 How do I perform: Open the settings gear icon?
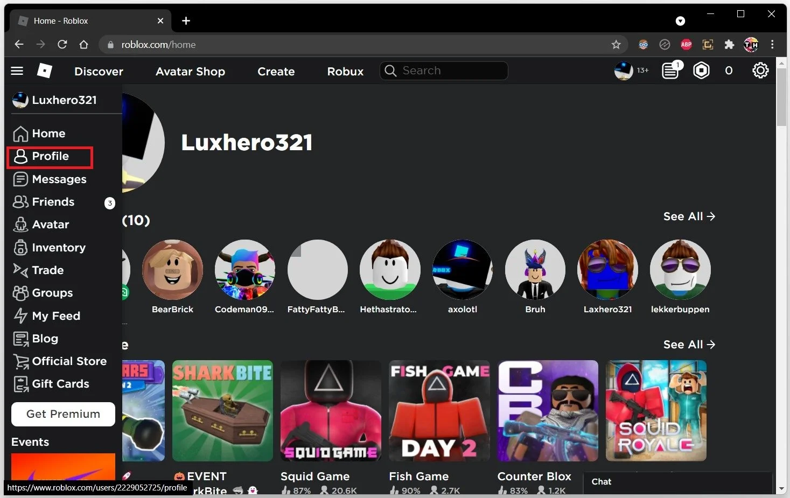(x=760, y=71)
